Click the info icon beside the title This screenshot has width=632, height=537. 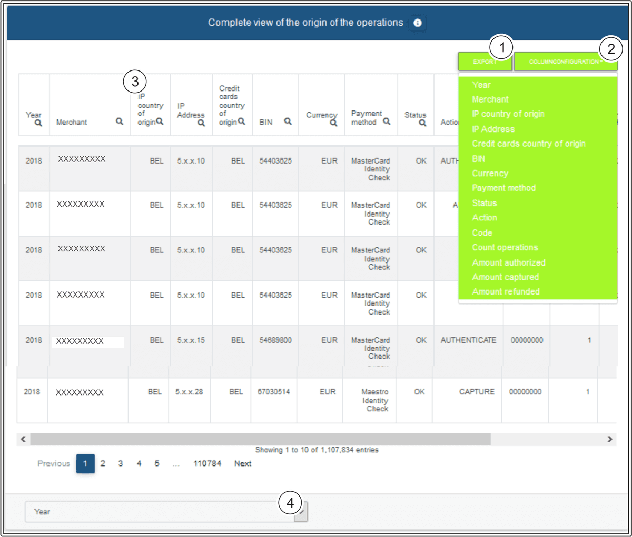pyautogui.click(x=418, y=23)
